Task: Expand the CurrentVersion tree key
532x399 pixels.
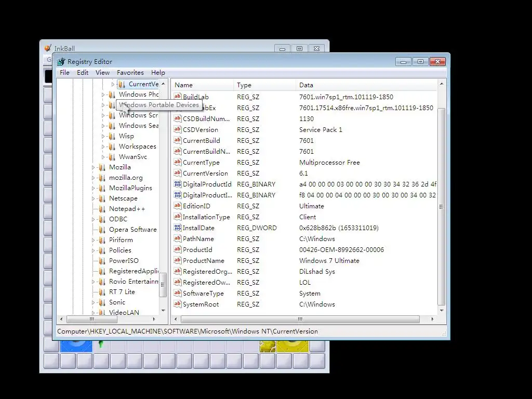Action: [113, 84]
